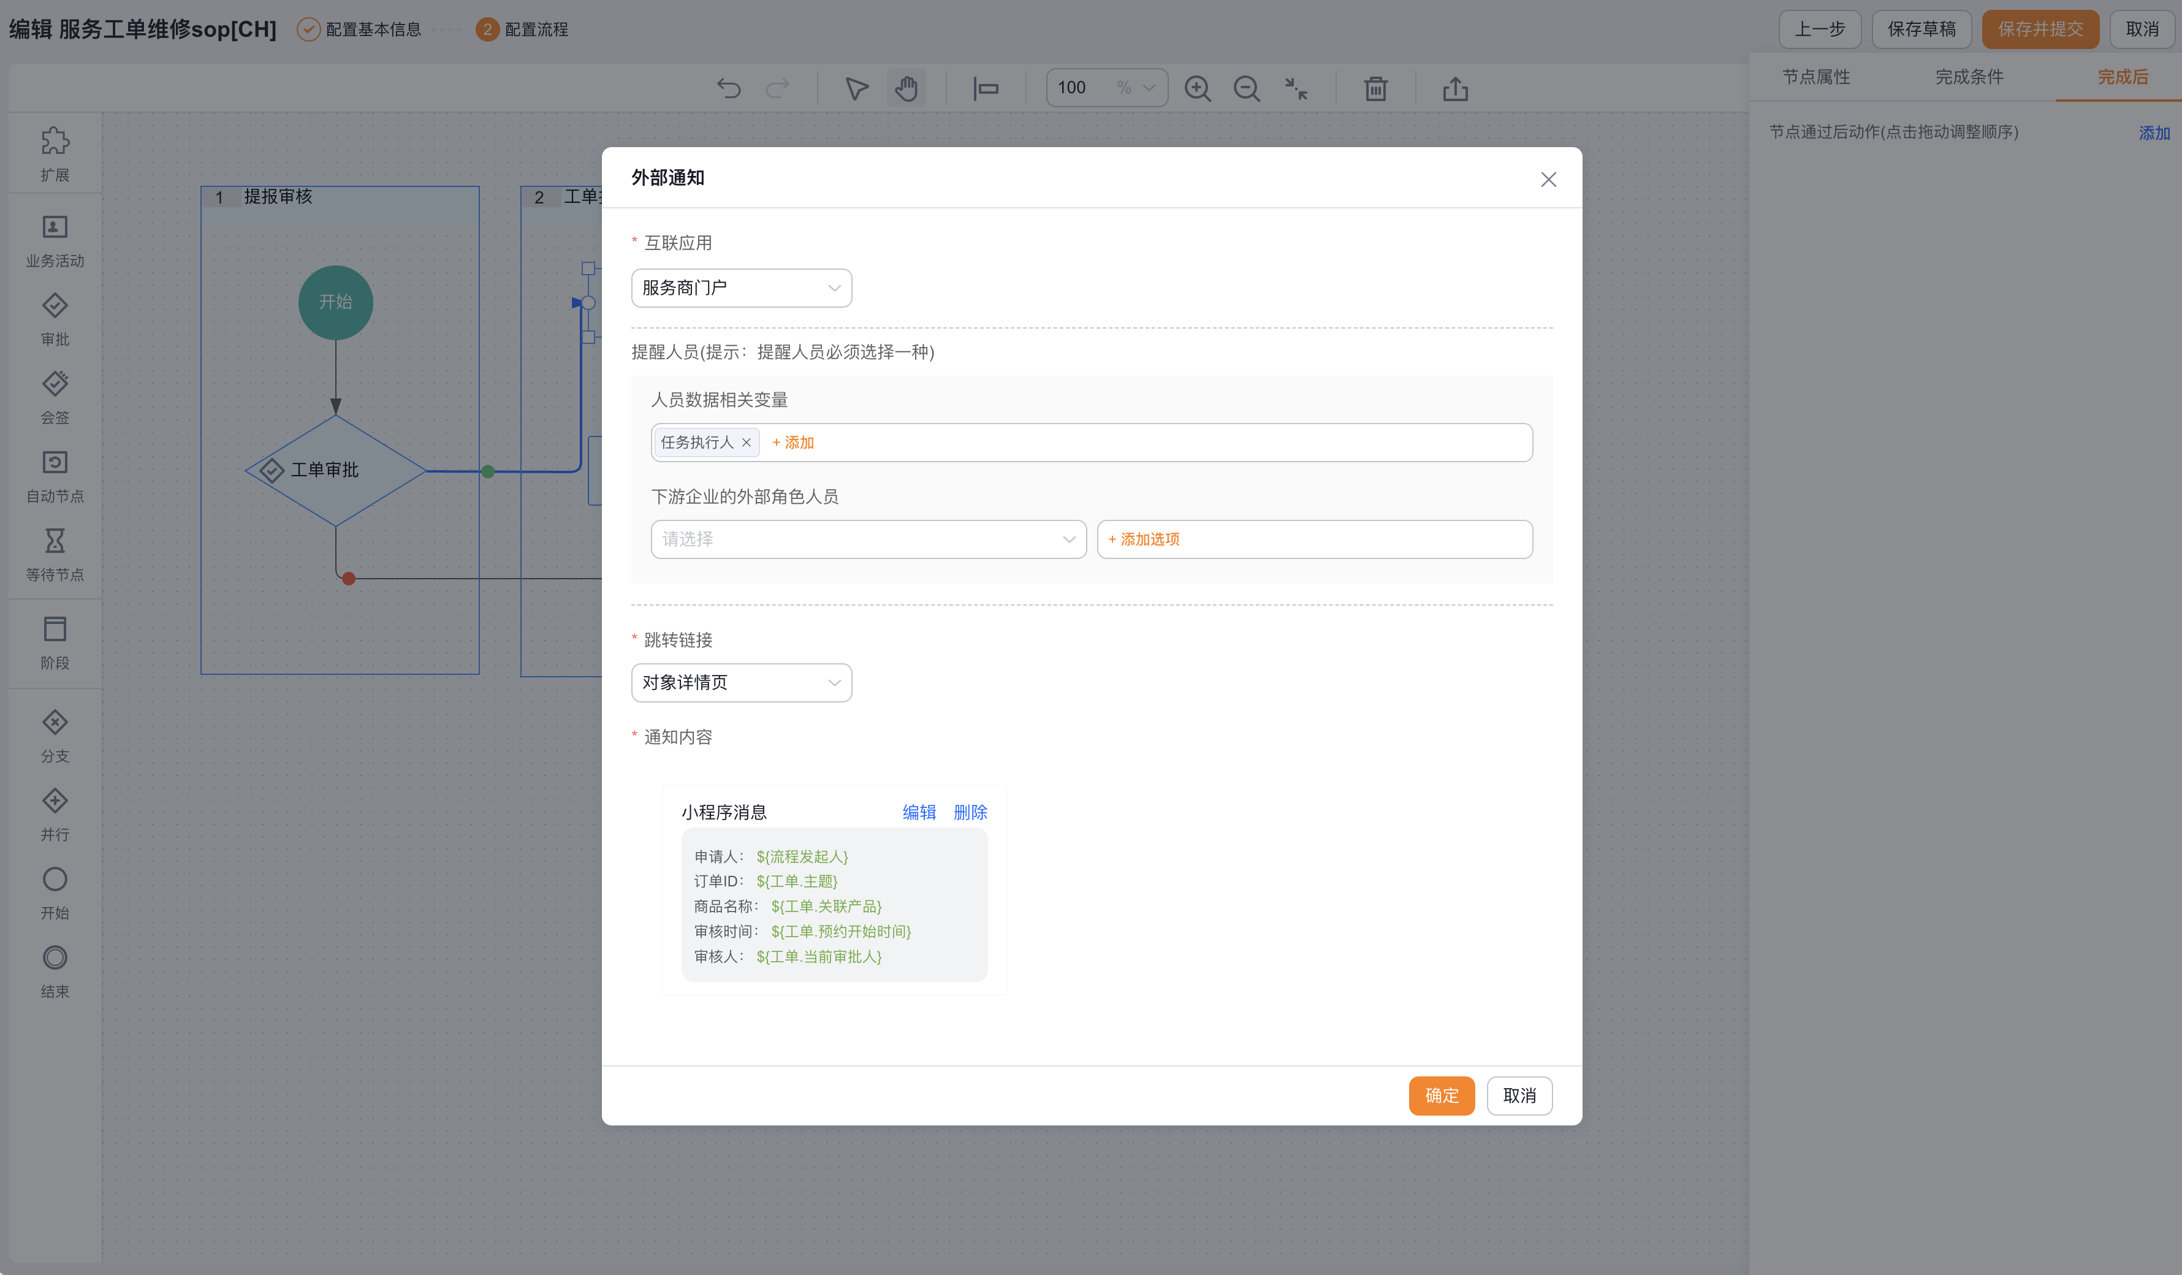Switch to the 节点属性 tab

[x=1815, y=77]
